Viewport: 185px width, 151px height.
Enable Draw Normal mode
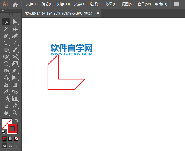point(5,146)
